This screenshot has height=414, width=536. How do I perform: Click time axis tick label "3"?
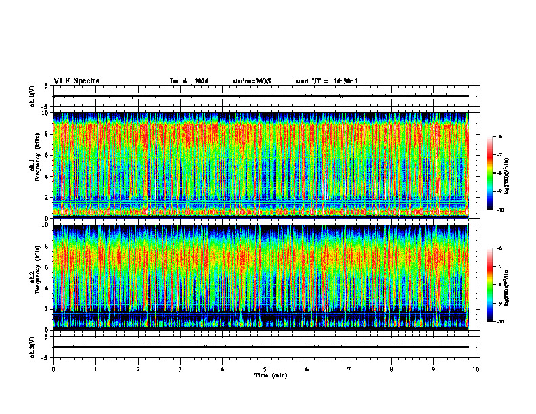180,369
